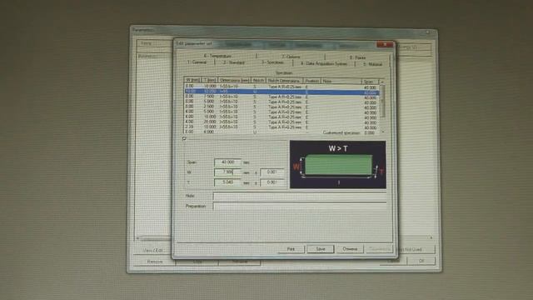Select the highlighted blue specimen row
The image size is (533, 300).
(281, 92)
